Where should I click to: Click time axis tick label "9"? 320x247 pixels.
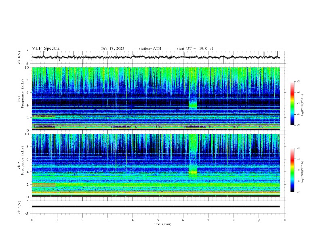(259, 220)
